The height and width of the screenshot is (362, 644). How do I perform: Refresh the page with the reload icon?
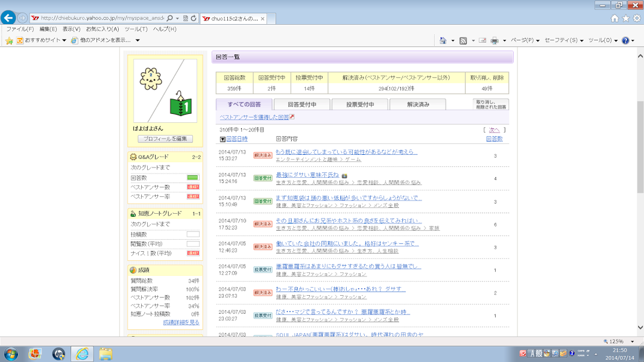(194, 19)
